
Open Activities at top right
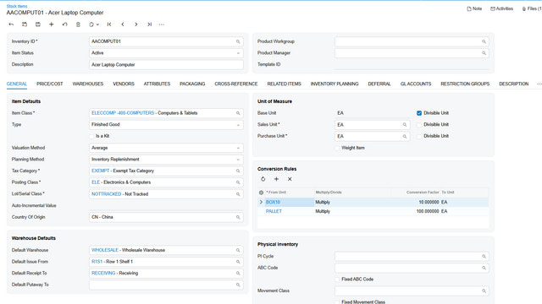point(501,9)
